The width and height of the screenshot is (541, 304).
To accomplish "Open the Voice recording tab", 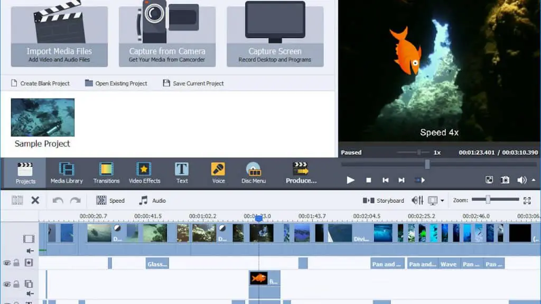I will 218,173.
